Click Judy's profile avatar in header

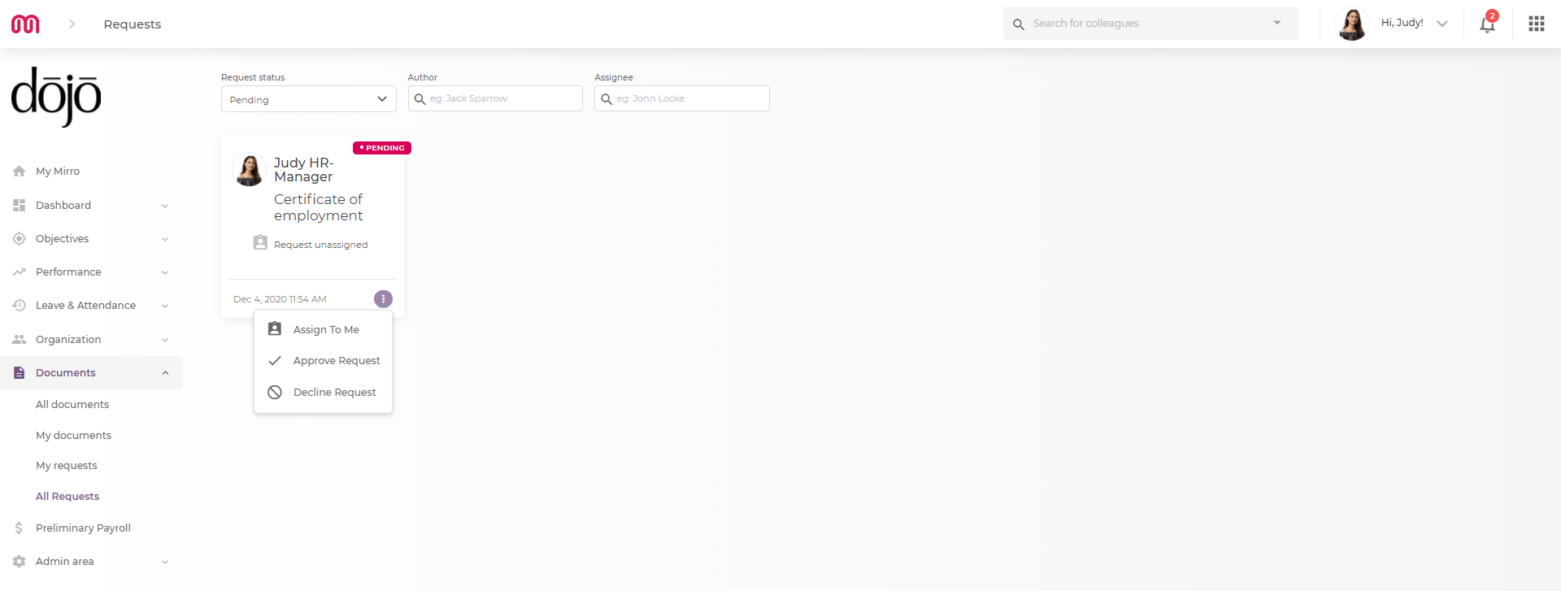point(1352,24)
